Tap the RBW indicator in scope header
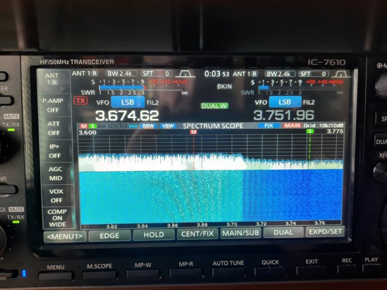Screen dimensions: 387x290 (x=148, y=126)
